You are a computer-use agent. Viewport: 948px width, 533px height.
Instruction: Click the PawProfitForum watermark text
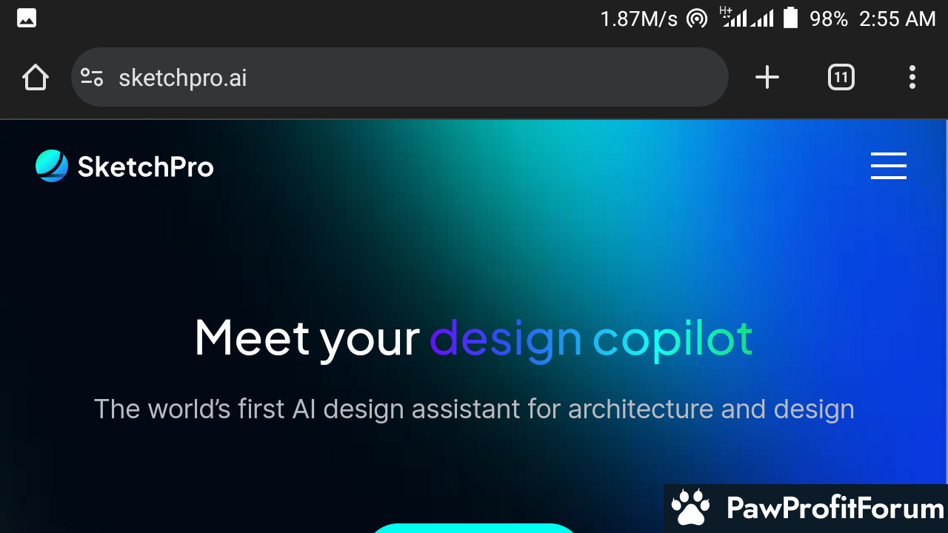835,508
